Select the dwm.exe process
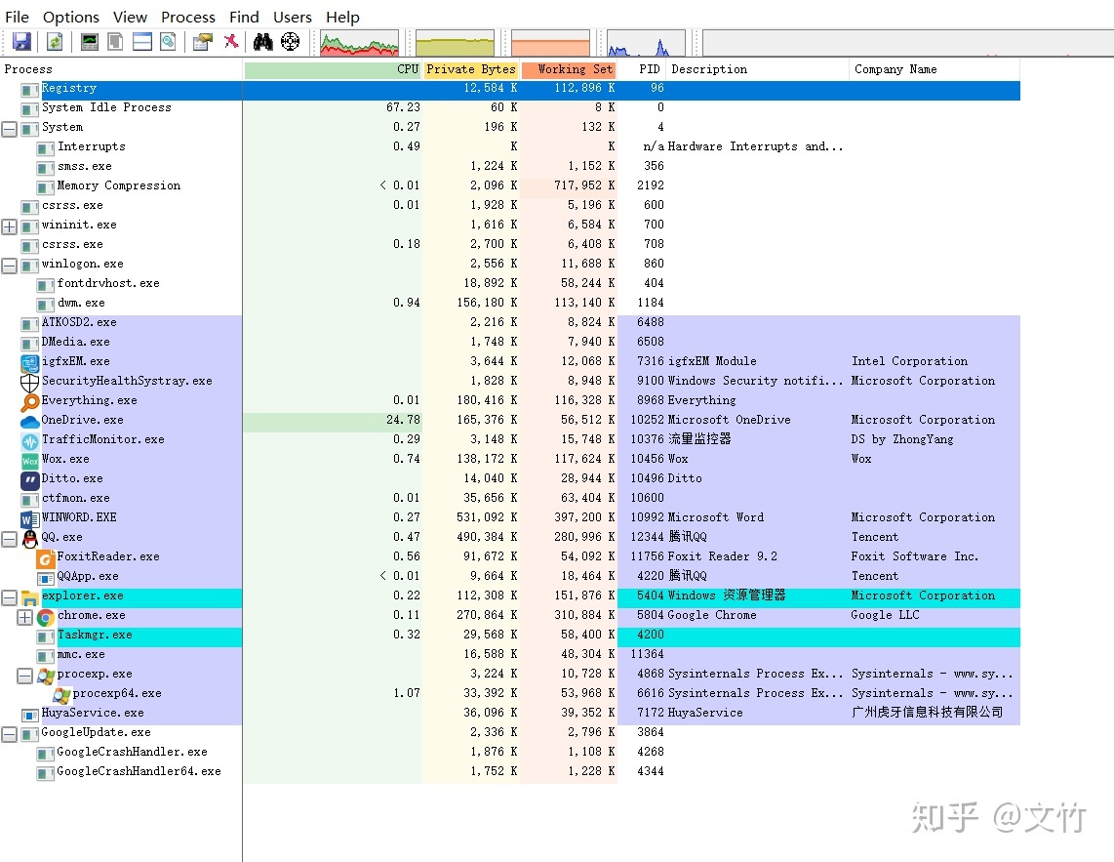This screenshot has width=1114, height=862. coord(510,303)
